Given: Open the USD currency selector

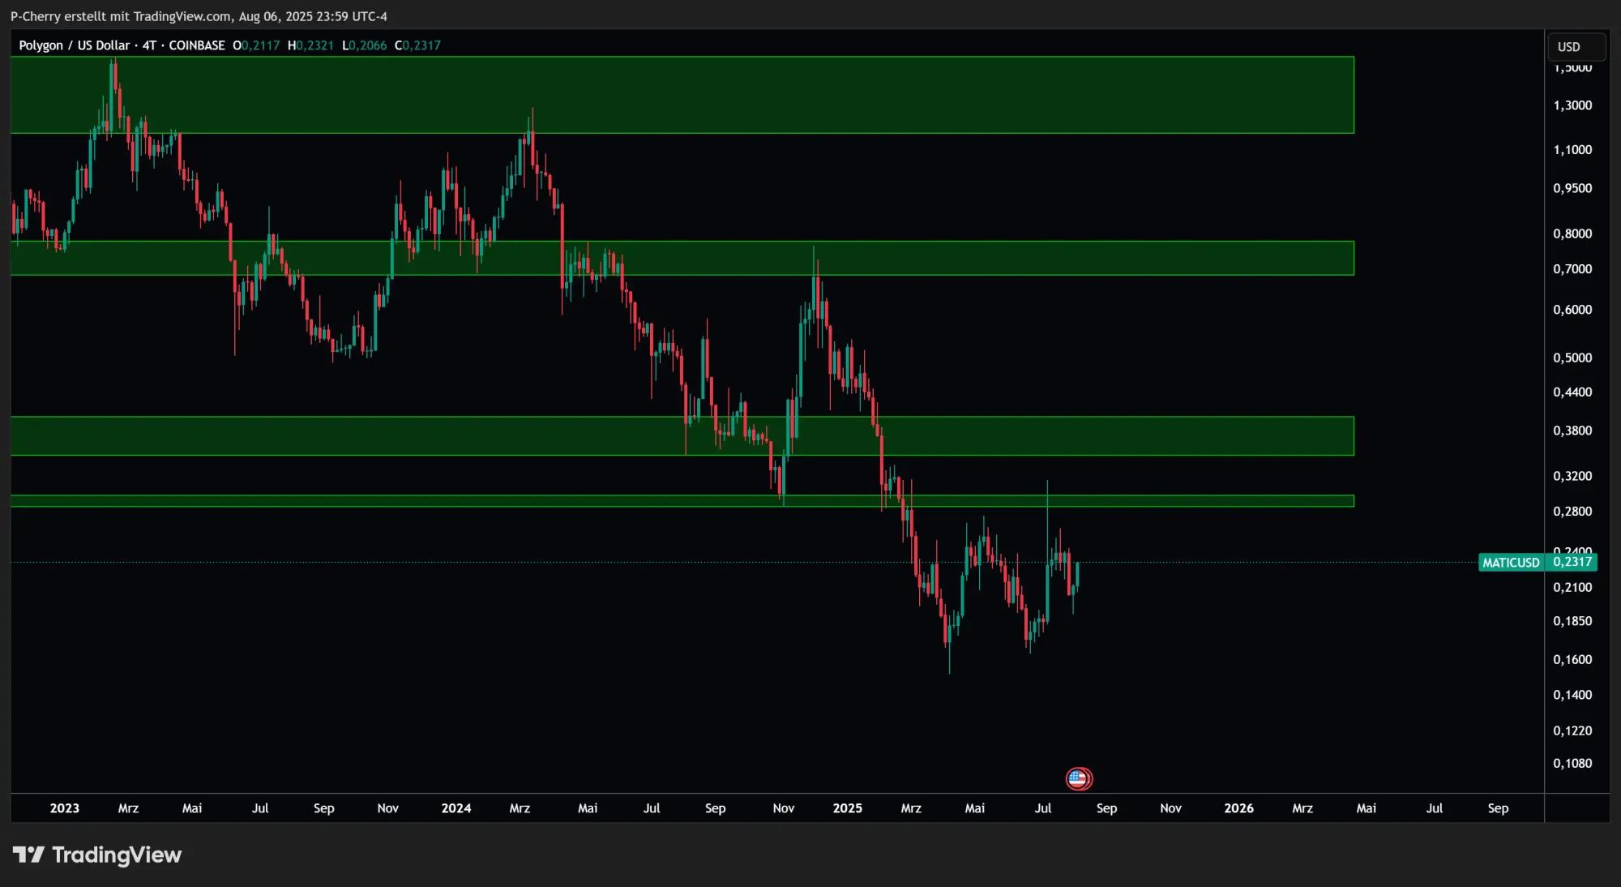Looking at the screenshot, I should click(x=1575, y=47).
